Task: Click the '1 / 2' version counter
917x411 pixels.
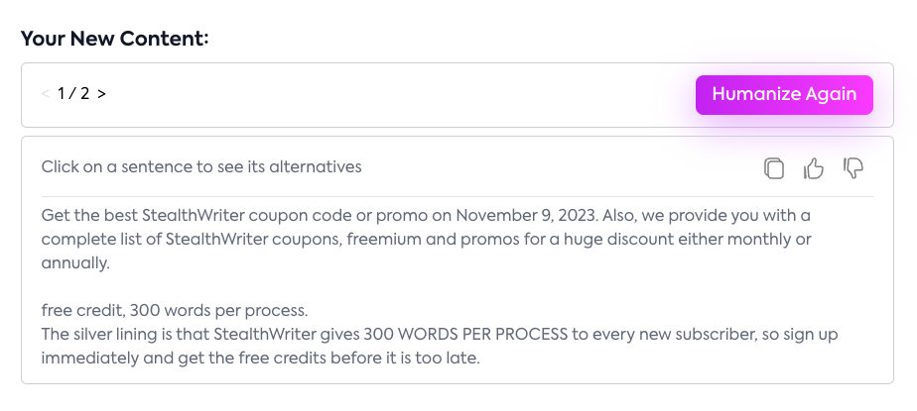Action: click(x=73, y=94)
